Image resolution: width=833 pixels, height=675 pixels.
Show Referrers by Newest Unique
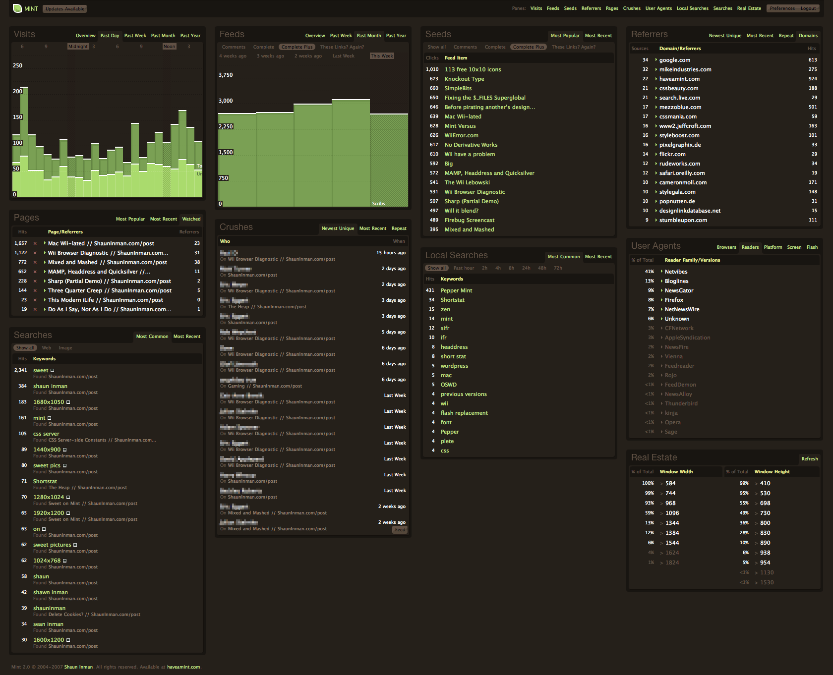(x=725, y=36)
